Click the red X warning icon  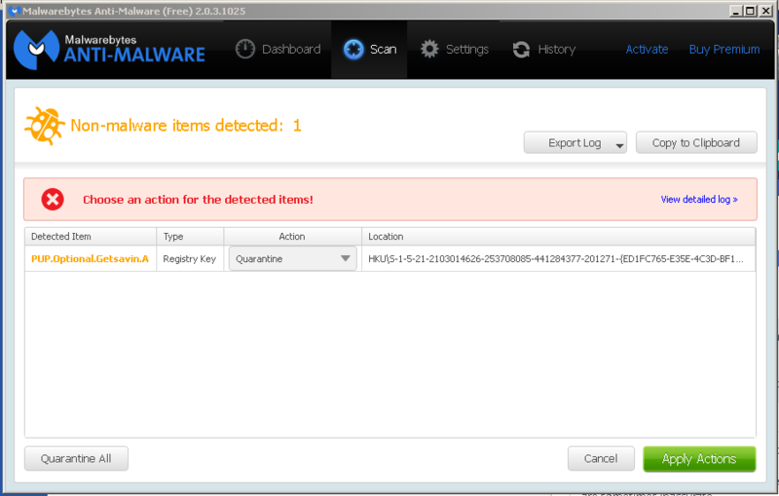point(53,200)
